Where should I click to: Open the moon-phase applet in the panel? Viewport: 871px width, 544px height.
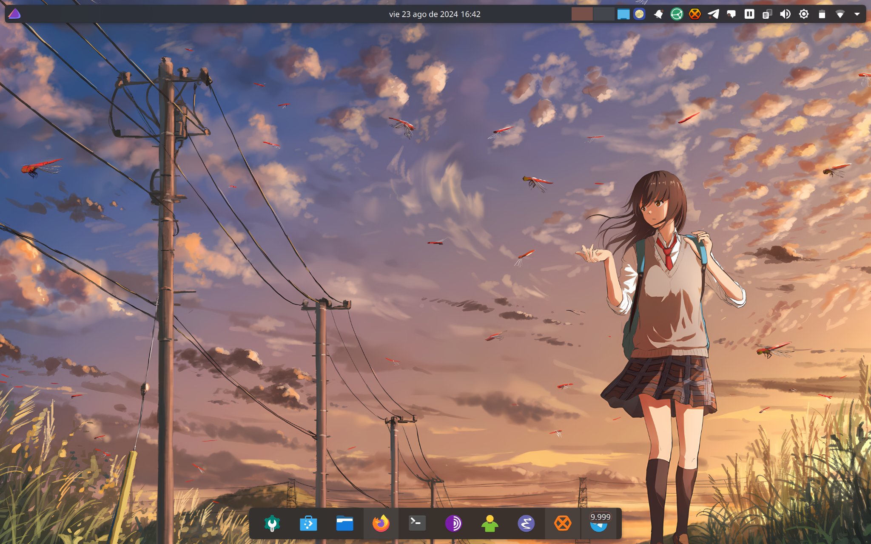[639, 14]
